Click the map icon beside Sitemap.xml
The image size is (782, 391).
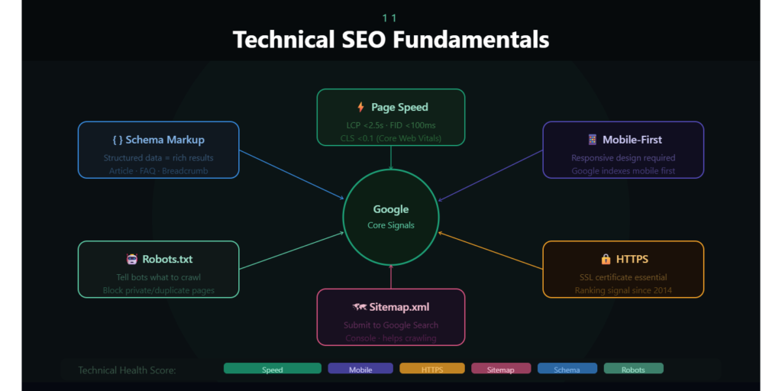(359, 307)
